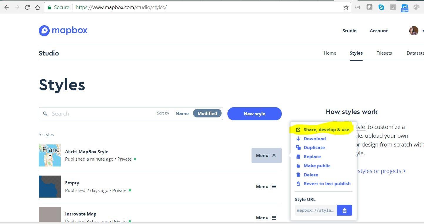The width and height of the screenshot is (424, 224).
Task: Open the Account link in the header
Action: [x=379, y=31]
